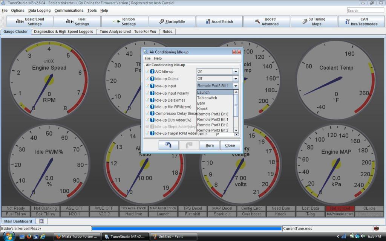Click the Search input field
Viewport: 386px width, 241px height.
[x=365, y=10]
